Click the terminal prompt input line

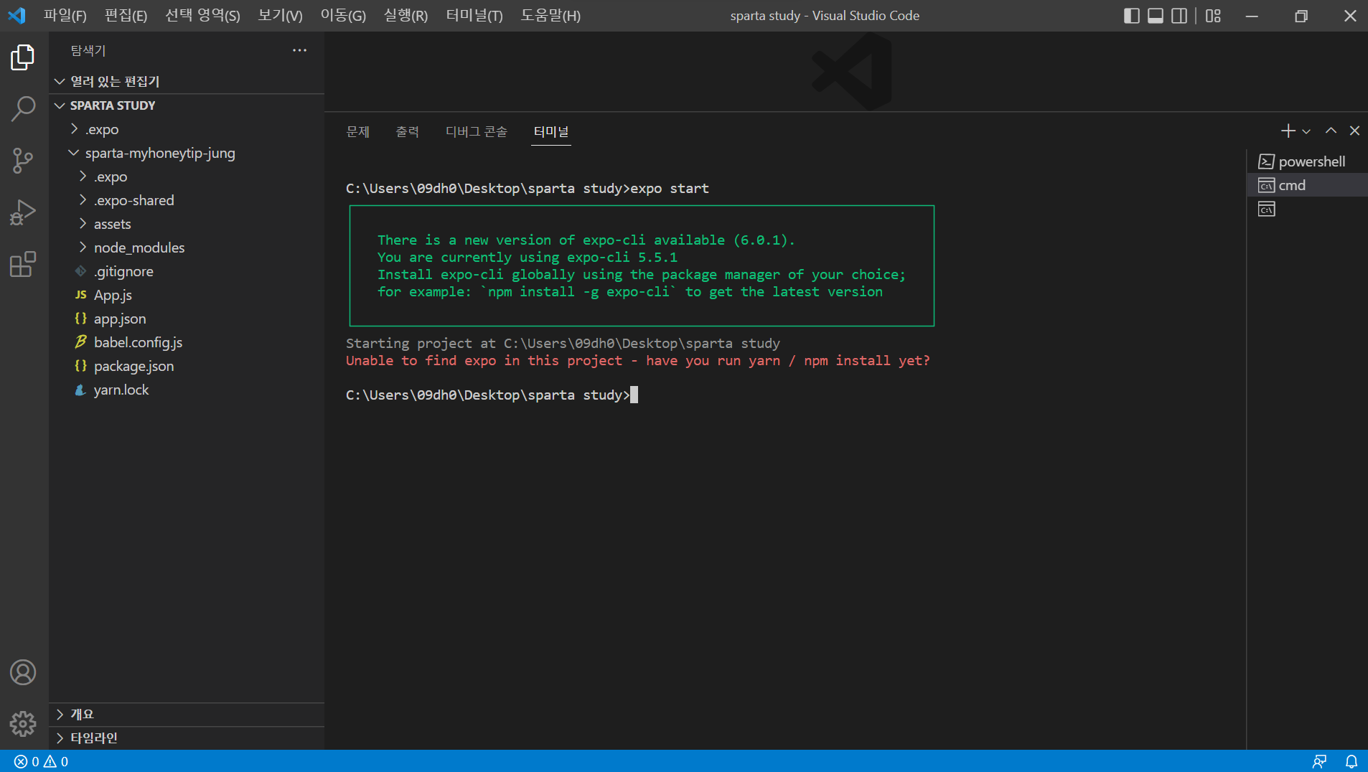[492, 395]
